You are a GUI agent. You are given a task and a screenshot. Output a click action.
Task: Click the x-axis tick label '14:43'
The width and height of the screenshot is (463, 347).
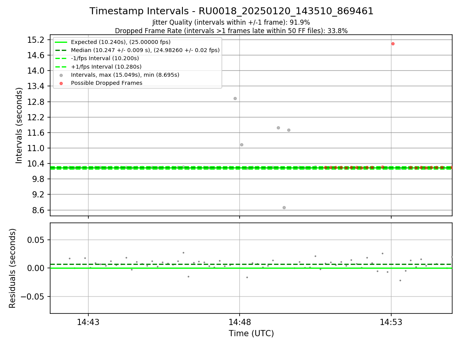click(x=88, y=323)
